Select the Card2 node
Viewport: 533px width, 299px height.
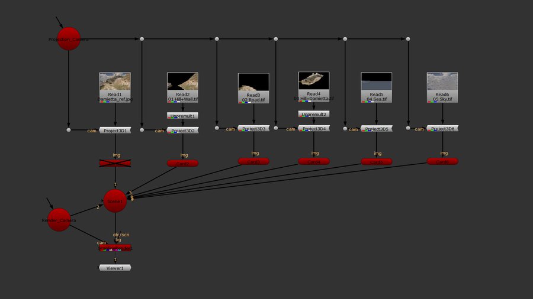click(x=182, y=163)
